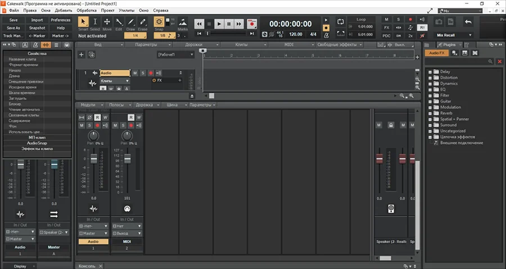Pick the Edit tool
506x269 pixels.
(119, 21)
